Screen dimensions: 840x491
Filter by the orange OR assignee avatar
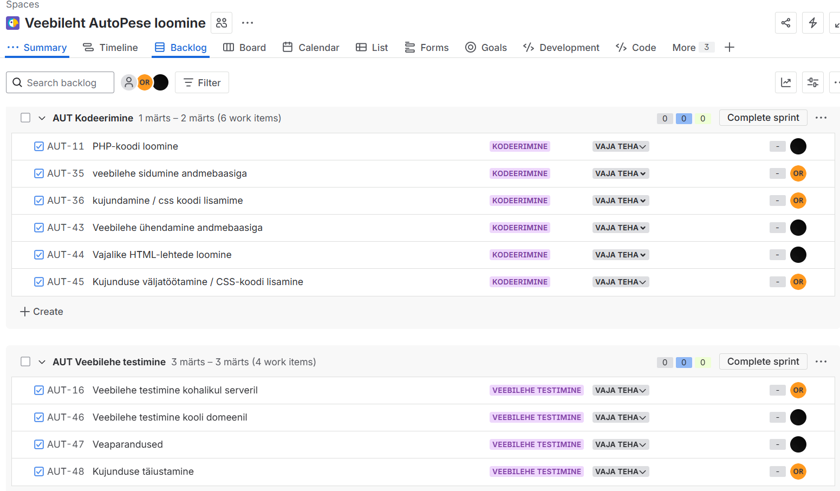tap(145, 82)
